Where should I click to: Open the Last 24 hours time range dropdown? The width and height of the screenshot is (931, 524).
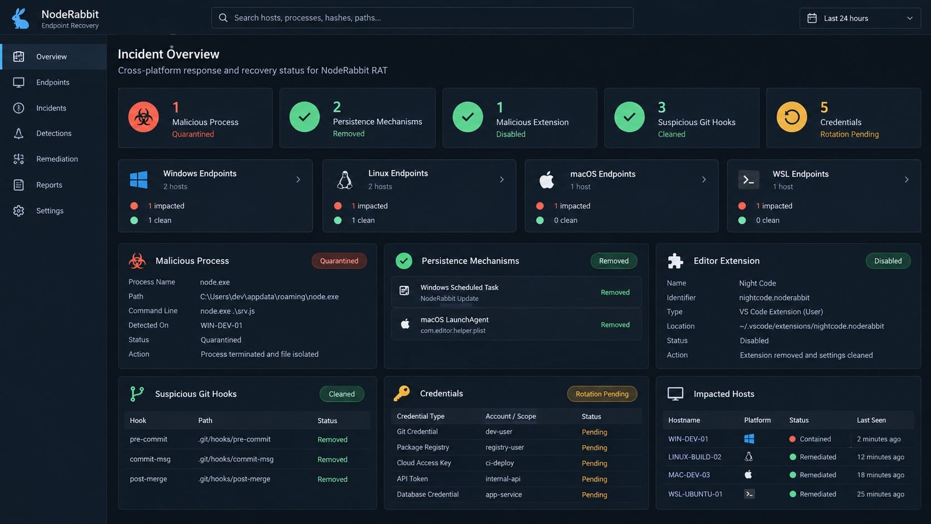pos(860,18)
